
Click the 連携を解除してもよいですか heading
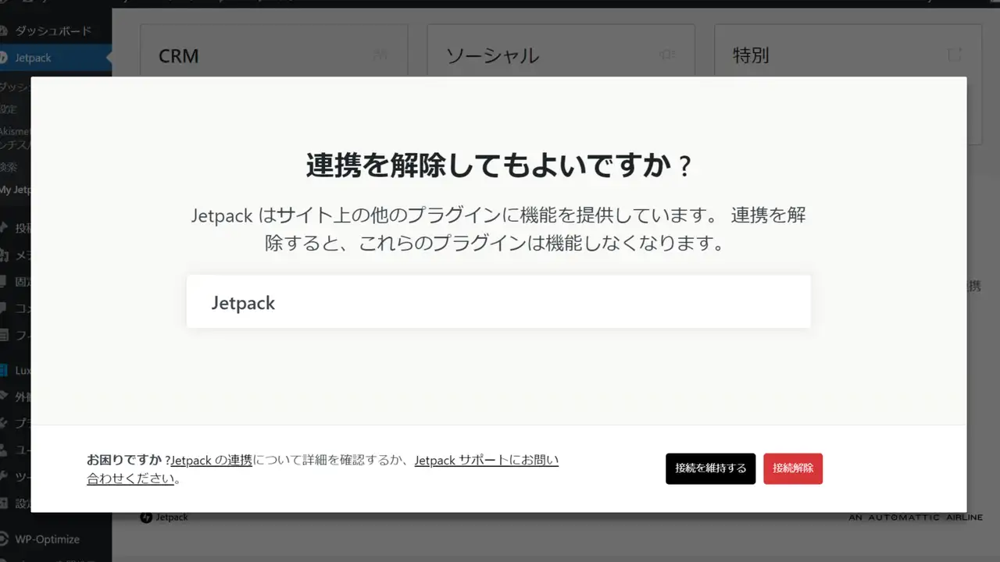[498, 165]
